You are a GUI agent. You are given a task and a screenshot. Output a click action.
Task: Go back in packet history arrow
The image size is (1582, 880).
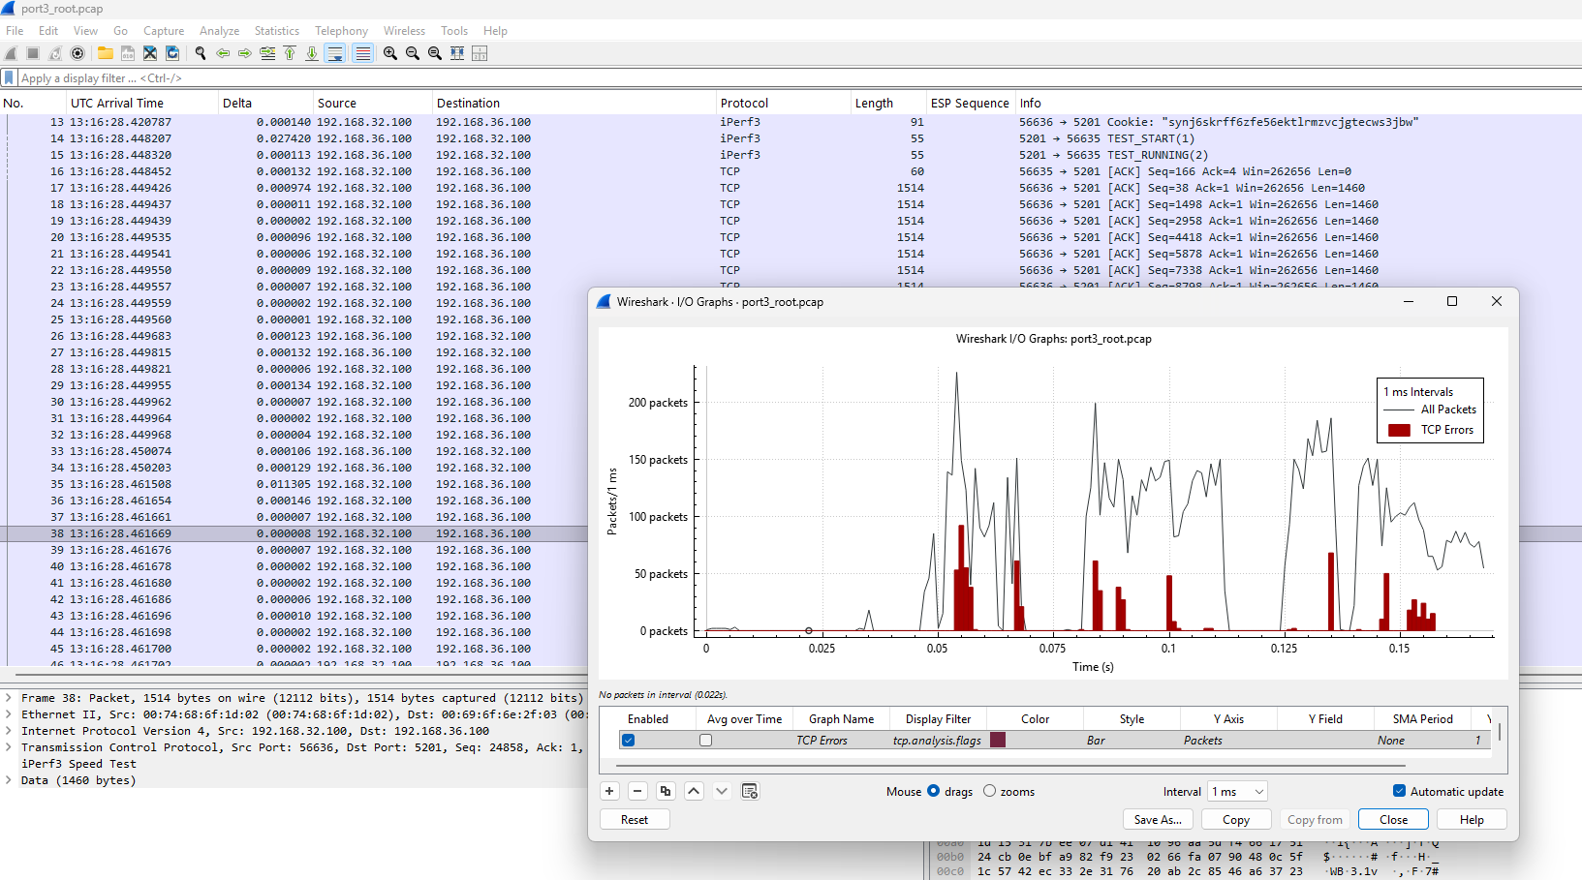tap(223, 53)
